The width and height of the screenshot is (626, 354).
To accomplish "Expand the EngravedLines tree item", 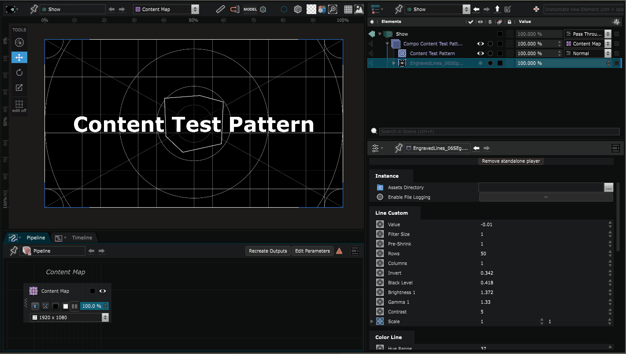I will [x=394, y=63].
